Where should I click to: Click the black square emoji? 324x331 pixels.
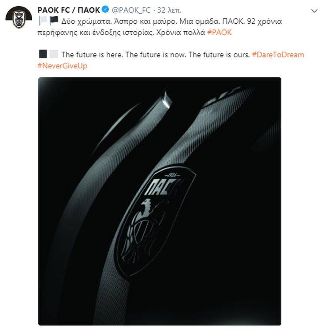pos(43,54)
